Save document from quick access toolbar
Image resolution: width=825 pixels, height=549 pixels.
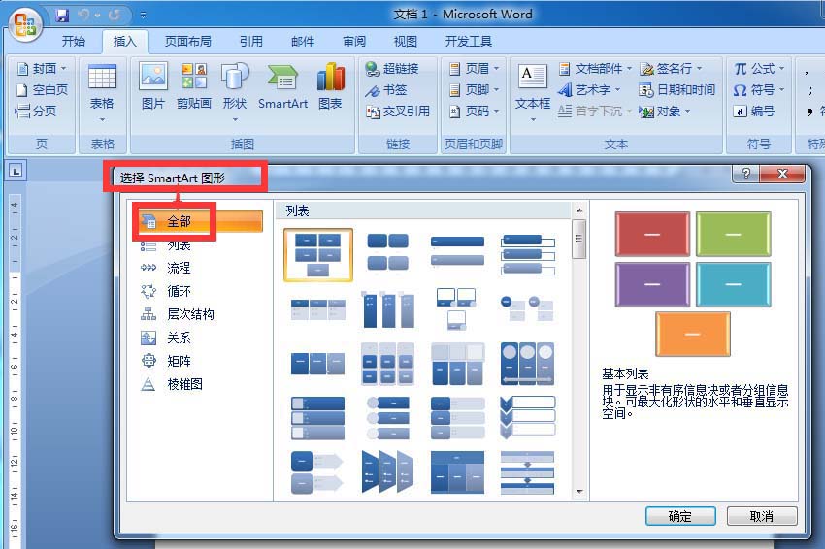point(62,16)
